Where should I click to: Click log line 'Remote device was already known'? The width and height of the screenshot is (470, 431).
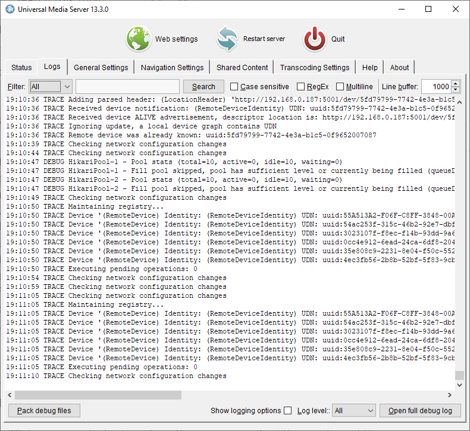click(191, 135)
